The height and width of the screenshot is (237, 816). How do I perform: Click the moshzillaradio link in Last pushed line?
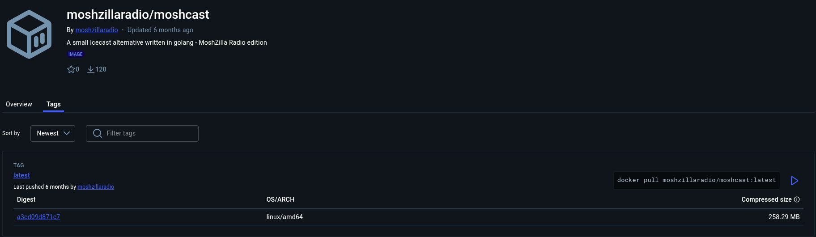(96, 187)
